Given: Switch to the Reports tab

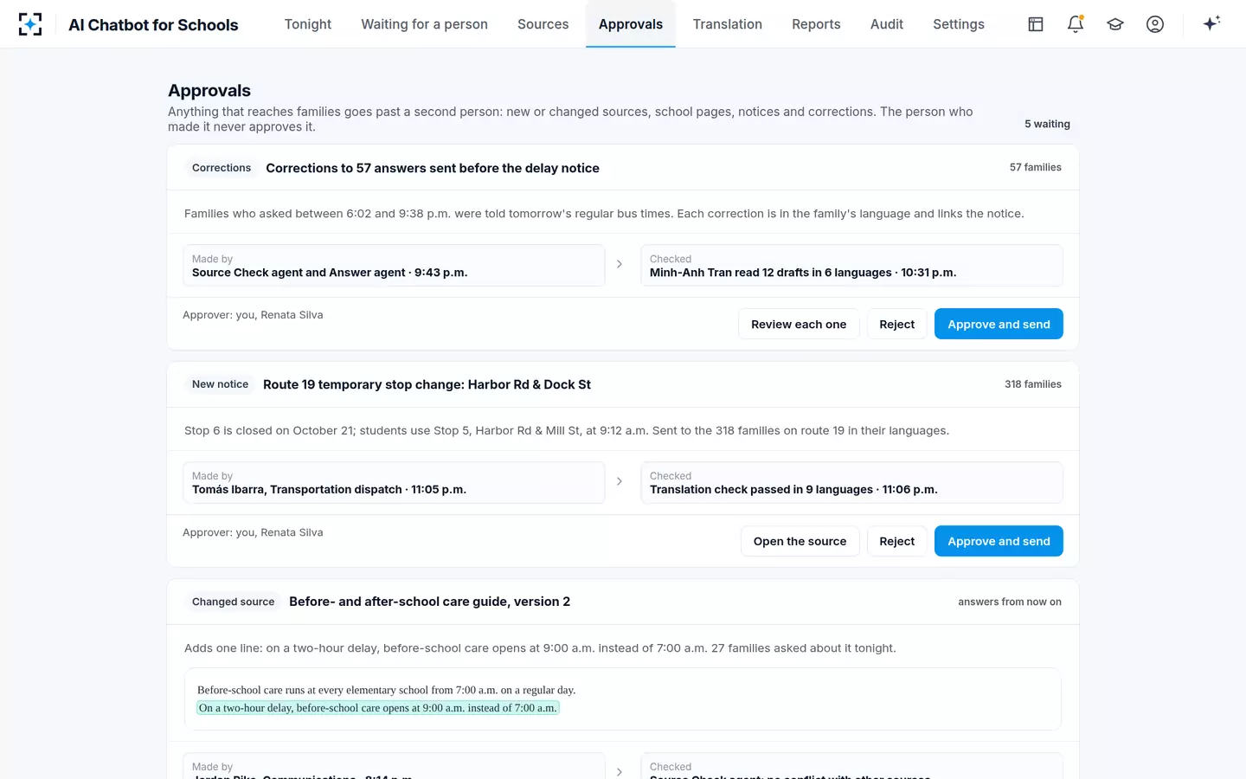Looking at the screenshot, I should [x=816, y=24].
